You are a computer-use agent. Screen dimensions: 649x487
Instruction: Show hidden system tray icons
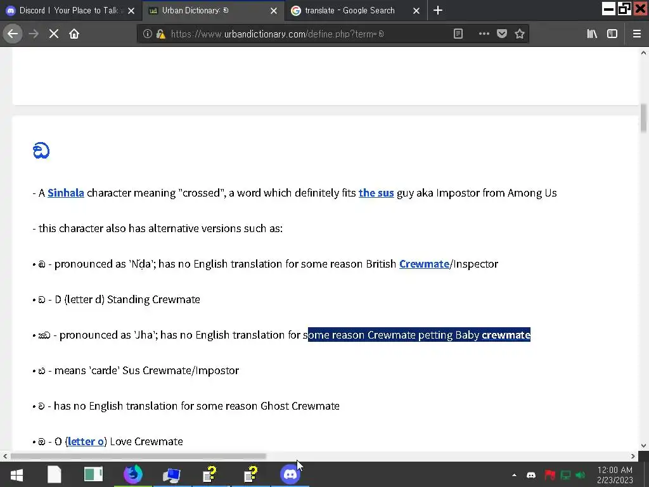(514, 475)
